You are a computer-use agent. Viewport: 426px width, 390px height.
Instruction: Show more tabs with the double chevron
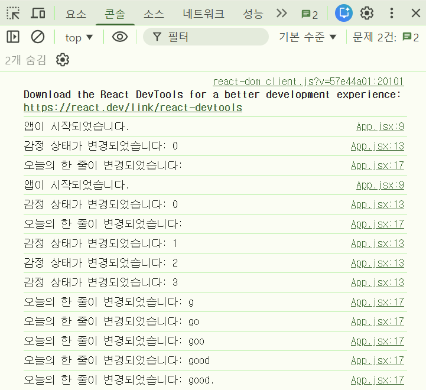click(282, 14)
